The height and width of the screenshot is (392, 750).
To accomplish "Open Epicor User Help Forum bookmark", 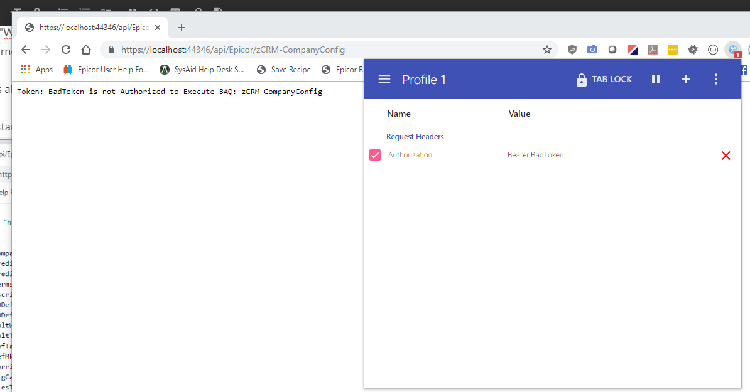I will 106,70.
